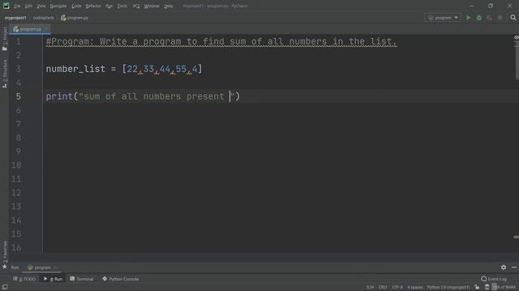Screen dimensions: 519x291
Task: Click the Stop process square icon
Action: [500, 18]
